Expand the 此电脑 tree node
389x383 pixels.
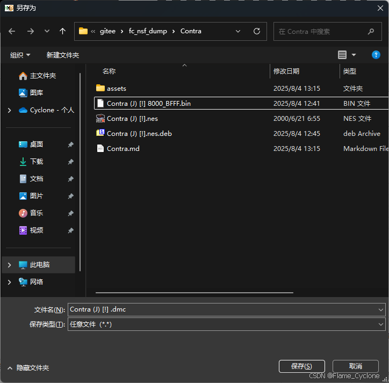10,265
